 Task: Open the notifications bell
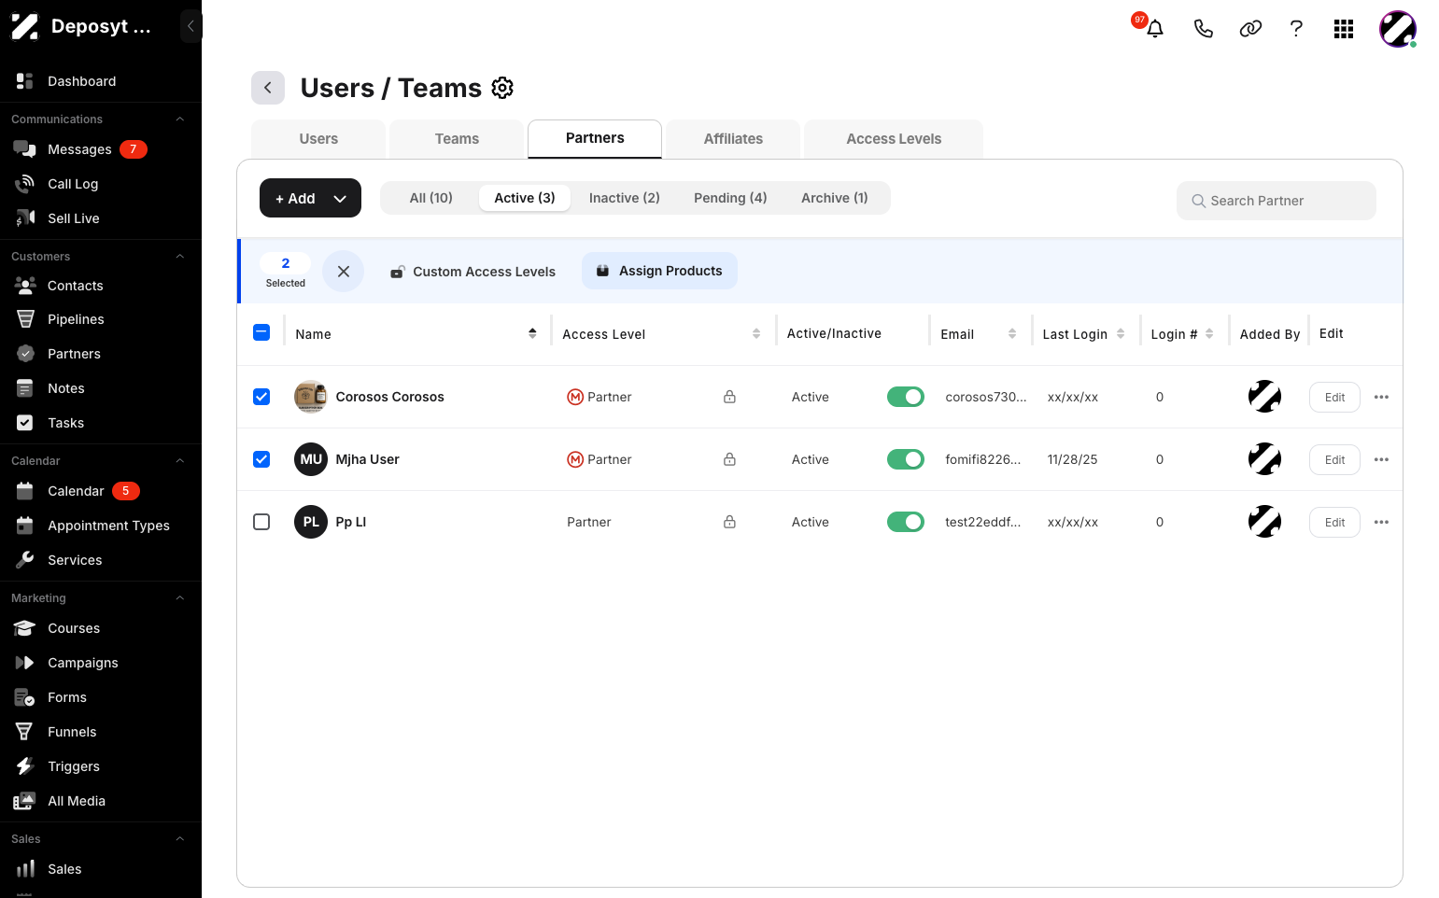1154,29
